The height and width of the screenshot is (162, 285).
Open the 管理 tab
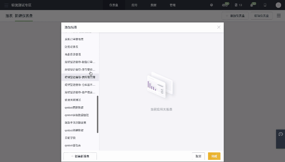tap(172, 5)
